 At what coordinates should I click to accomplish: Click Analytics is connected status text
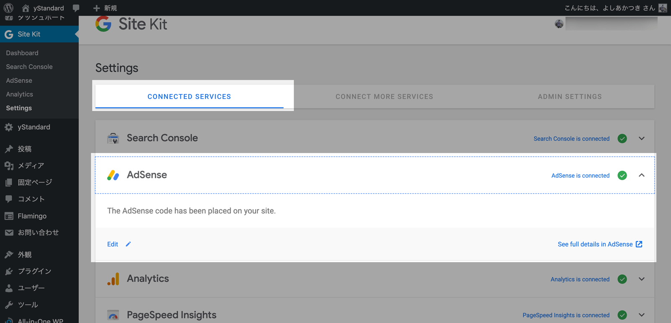point(580,279)
